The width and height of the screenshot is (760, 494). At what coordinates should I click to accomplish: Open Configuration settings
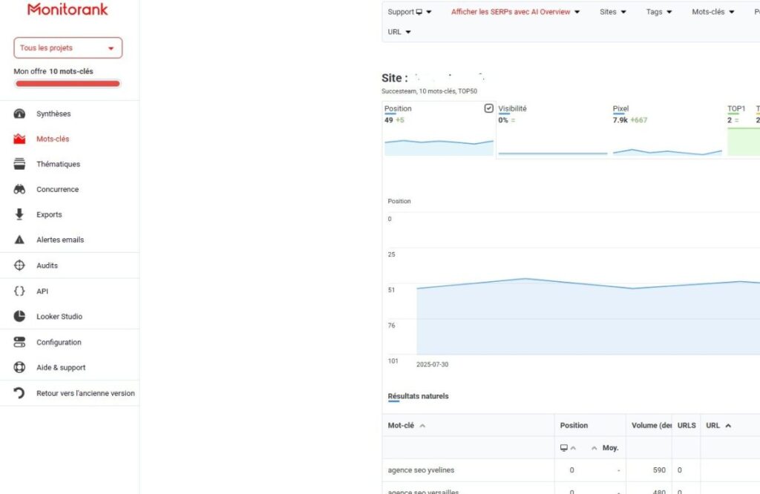[59, 343]
